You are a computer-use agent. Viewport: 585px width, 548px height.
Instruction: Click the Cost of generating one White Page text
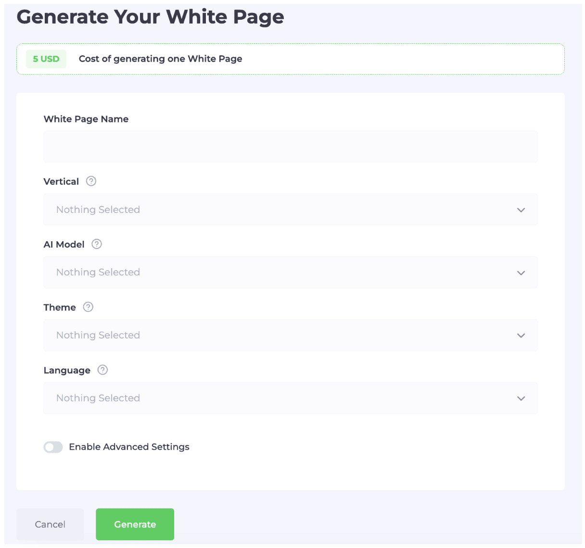point(160,59)
